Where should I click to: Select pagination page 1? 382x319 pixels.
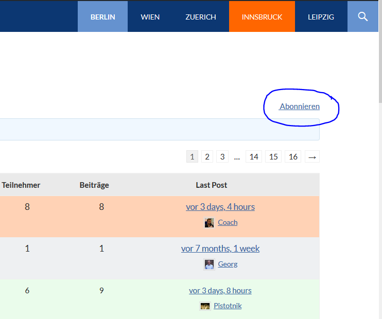(192, 156)
